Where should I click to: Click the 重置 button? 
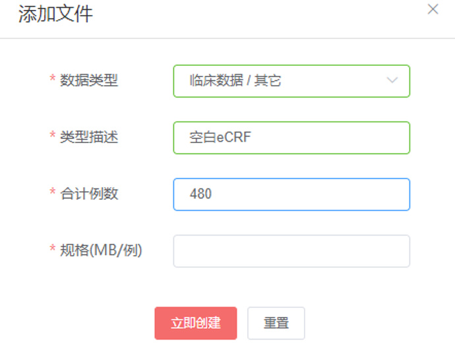(276, 323)
